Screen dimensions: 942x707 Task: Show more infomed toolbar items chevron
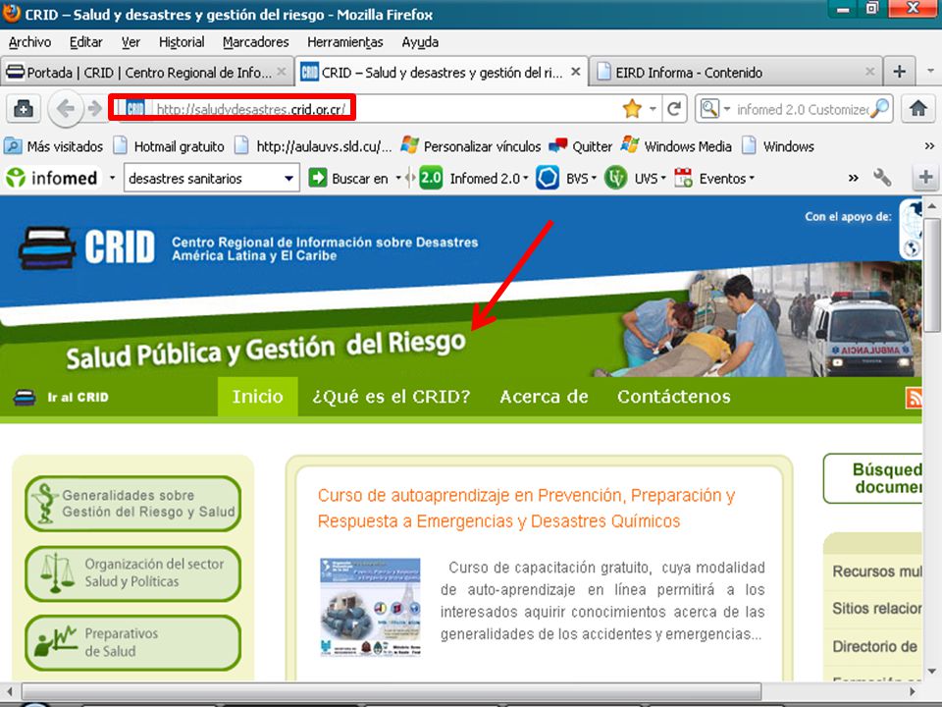pos(853,178)
